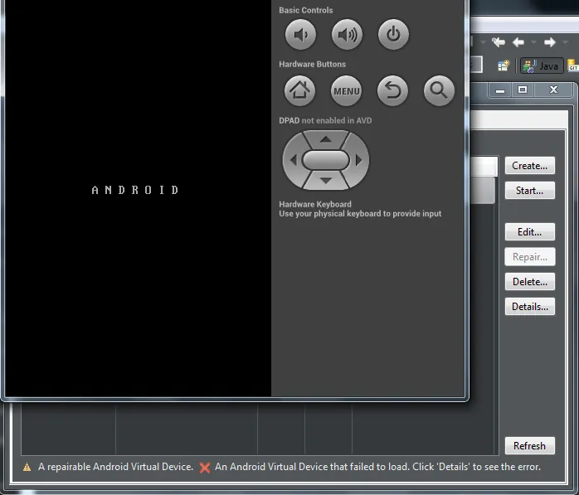The image size is (579, 495).
Task: Click the Edit... button
Action: (529, 232)
